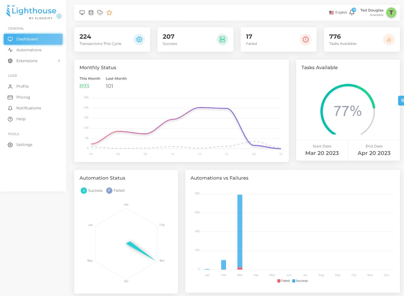Click the Automations vs Failures heading
Viewport: 404px width, 296px height.
pyautogui.click(x=219, y=178)
